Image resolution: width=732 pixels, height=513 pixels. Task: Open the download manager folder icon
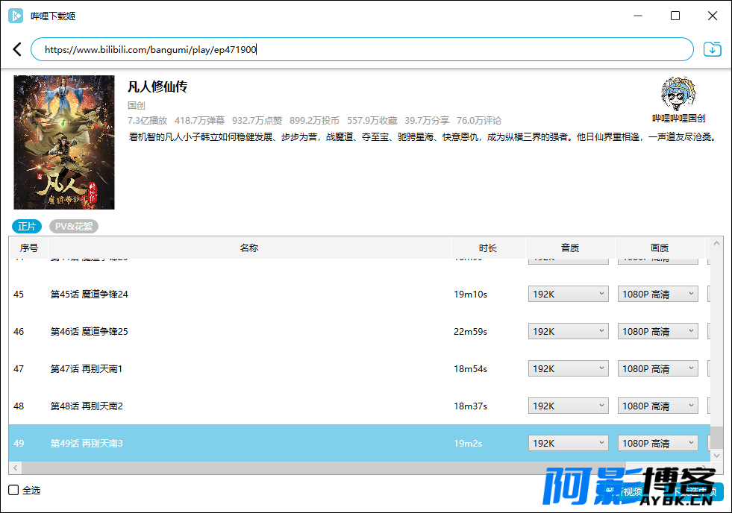(x=713, y=49)
